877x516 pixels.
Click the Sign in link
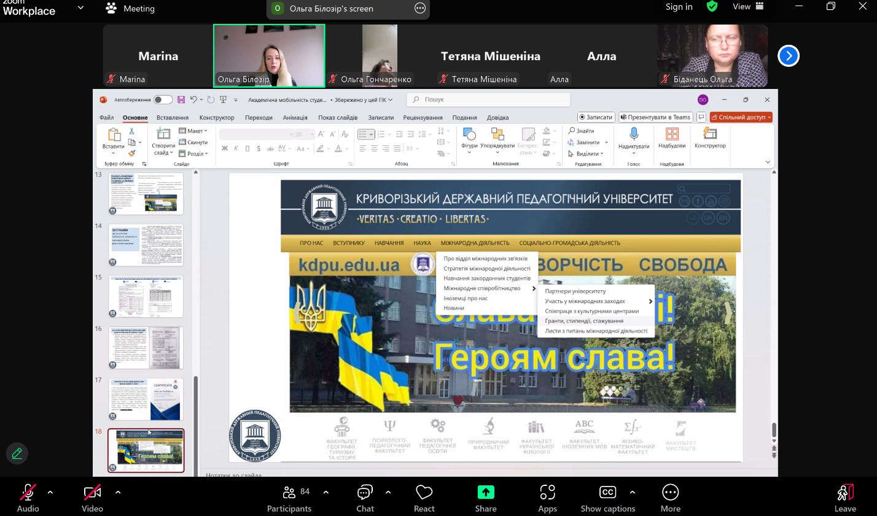click(x=679, y=7)
